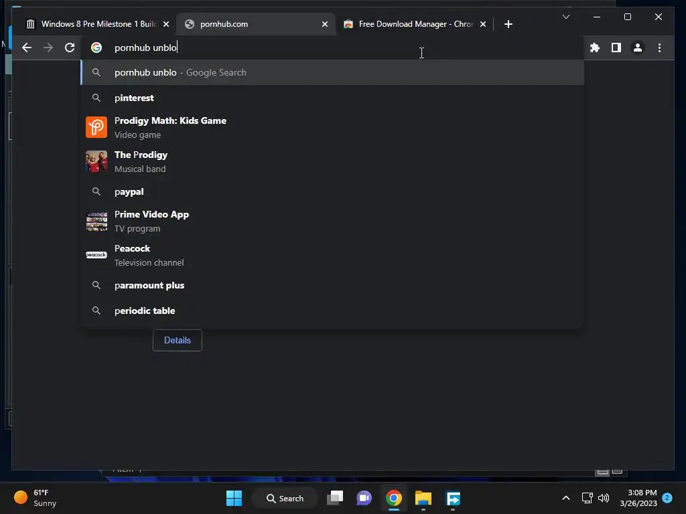Click The Prodigy band photo thumbnail

pyautogui.click(x=96, y=161)
